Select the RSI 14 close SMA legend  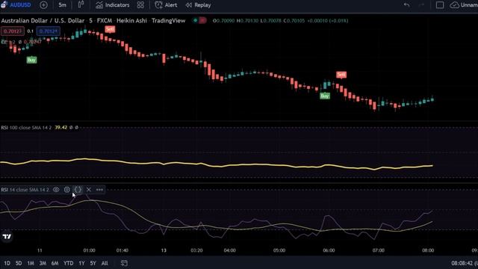[x=25, y=190]
